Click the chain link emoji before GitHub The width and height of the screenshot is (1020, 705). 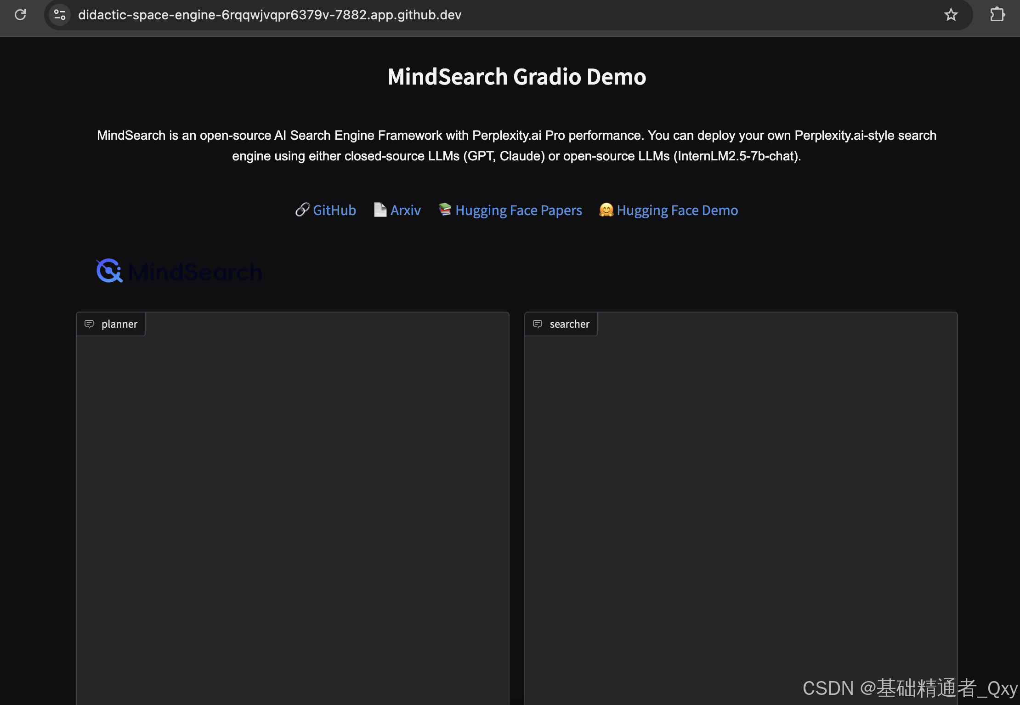coord(302,210)
